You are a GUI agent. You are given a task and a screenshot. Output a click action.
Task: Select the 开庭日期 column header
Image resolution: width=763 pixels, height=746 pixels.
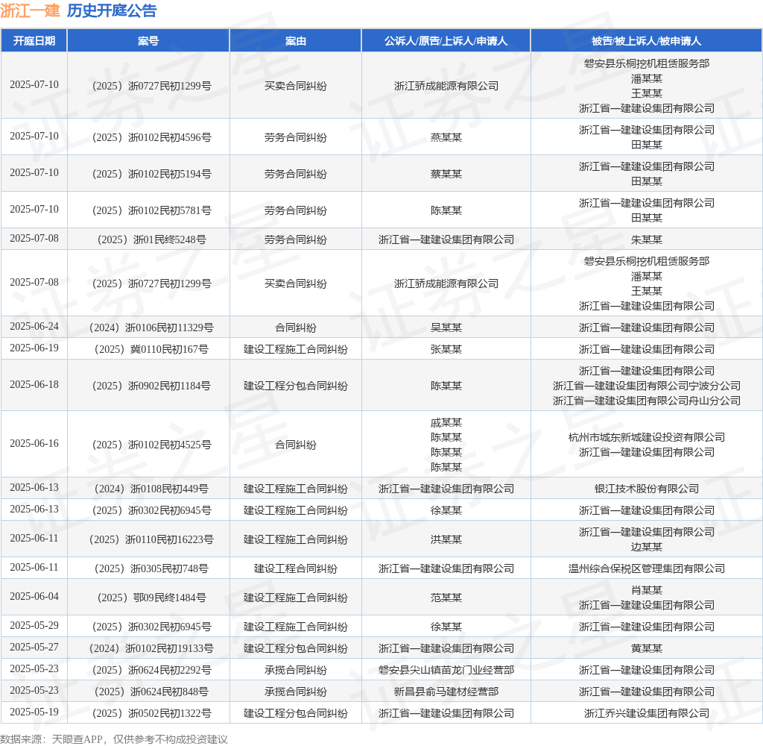[x=34, y=41]
